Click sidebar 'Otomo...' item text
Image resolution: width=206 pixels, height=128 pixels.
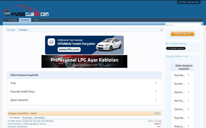[179, 109]
